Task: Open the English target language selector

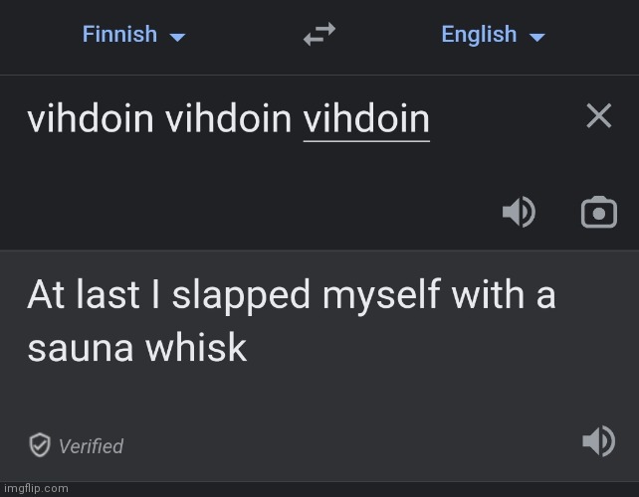Action: pos(493,34)
